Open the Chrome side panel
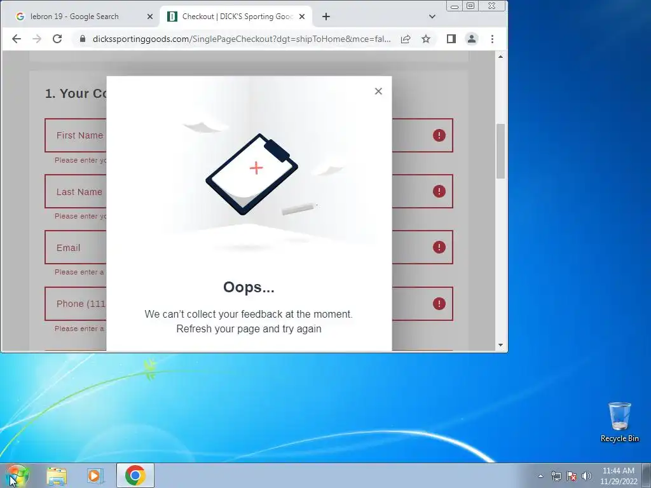Screen dimensions: 651x488 [451, 39]
